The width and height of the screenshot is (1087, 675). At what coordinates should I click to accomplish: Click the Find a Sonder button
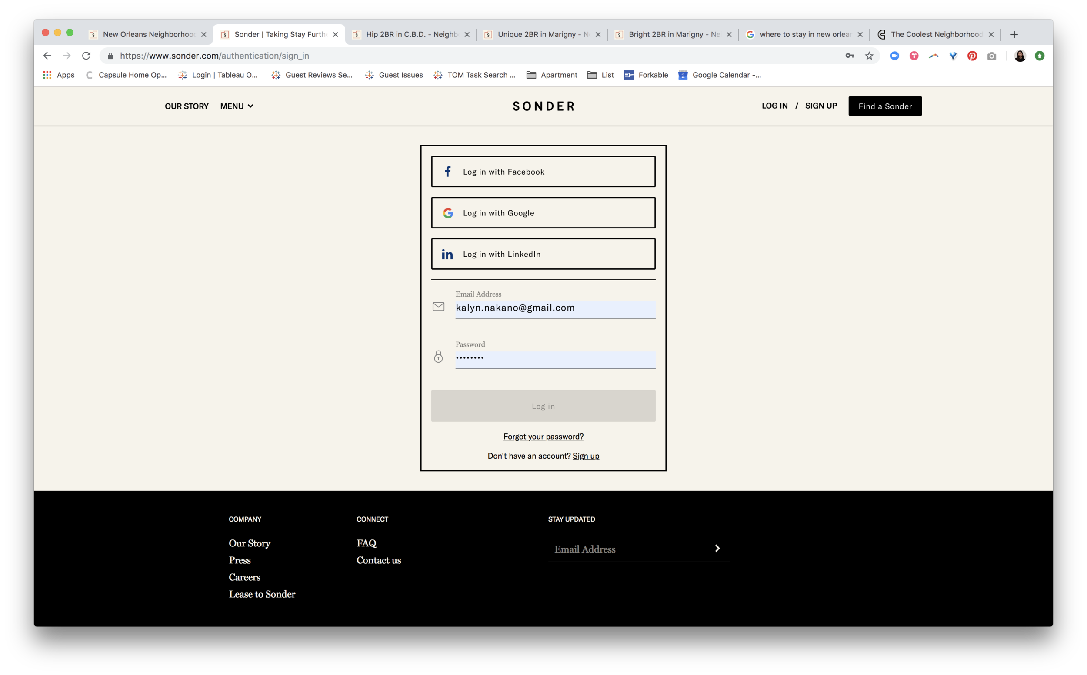tap(885, 106)
